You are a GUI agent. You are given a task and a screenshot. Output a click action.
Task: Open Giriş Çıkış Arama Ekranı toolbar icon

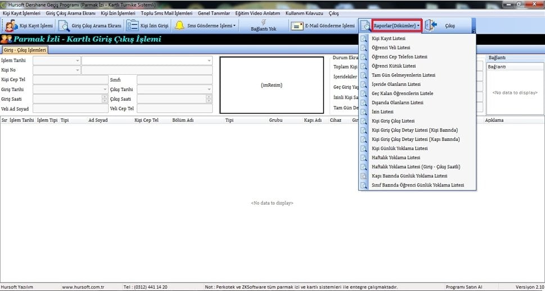64,26
